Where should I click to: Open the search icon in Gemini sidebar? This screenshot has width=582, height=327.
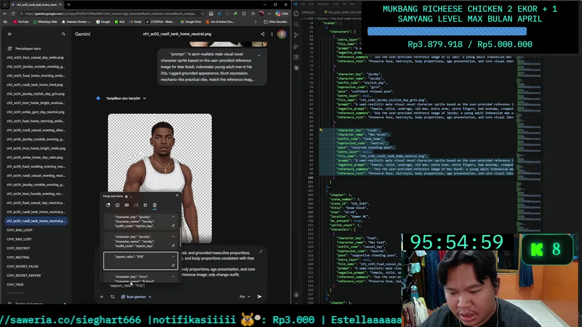coord(64,34)
